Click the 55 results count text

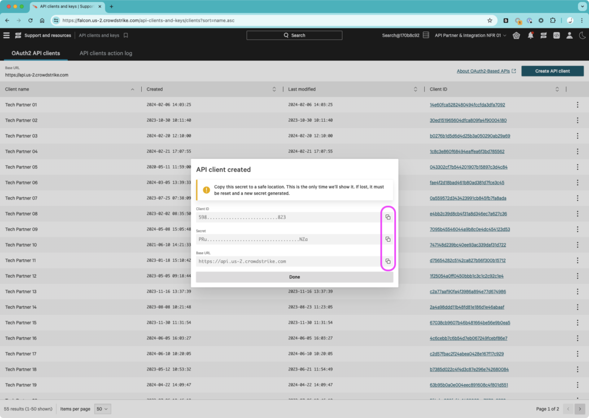(x=28, y=409)
